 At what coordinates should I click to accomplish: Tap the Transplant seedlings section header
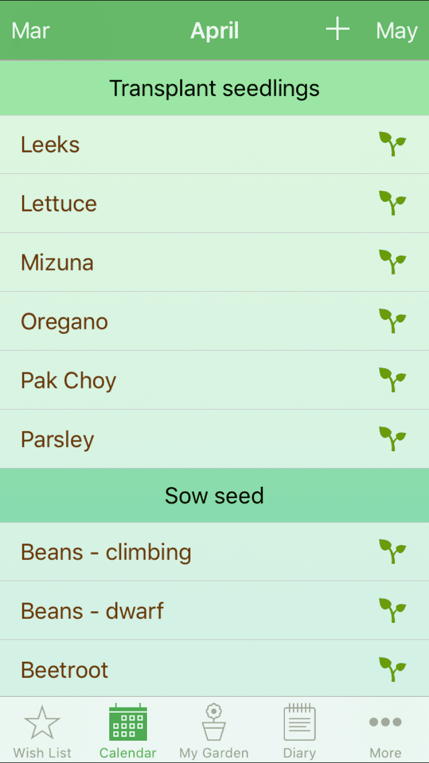tap(214, 88)
